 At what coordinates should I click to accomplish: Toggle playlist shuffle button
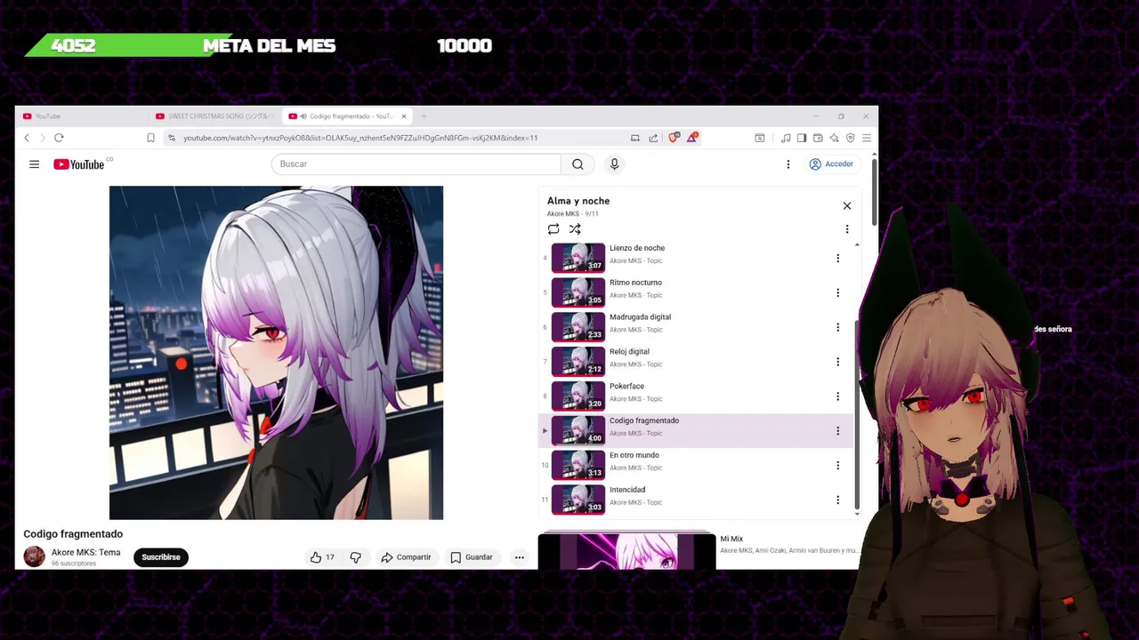pos(575,229)
